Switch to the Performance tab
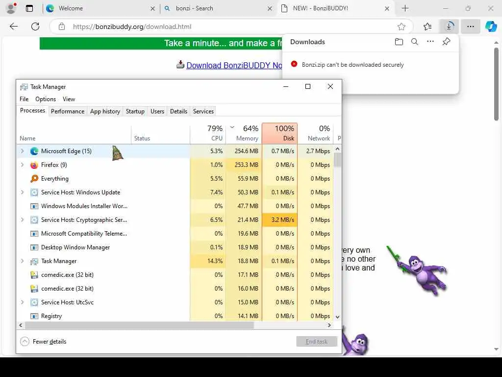Image resolution: width=502 pixels, height=377 pixels. 68,111
